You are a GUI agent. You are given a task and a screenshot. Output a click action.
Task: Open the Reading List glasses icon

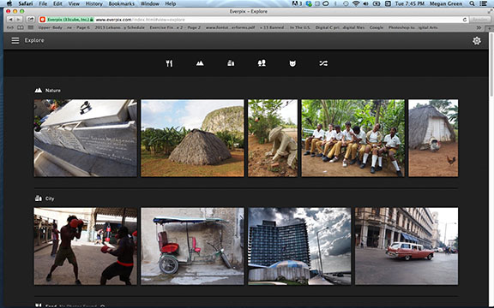(x=9, y=27)
